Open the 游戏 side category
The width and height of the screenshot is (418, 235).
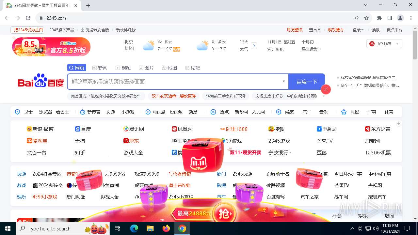[22, 185]
